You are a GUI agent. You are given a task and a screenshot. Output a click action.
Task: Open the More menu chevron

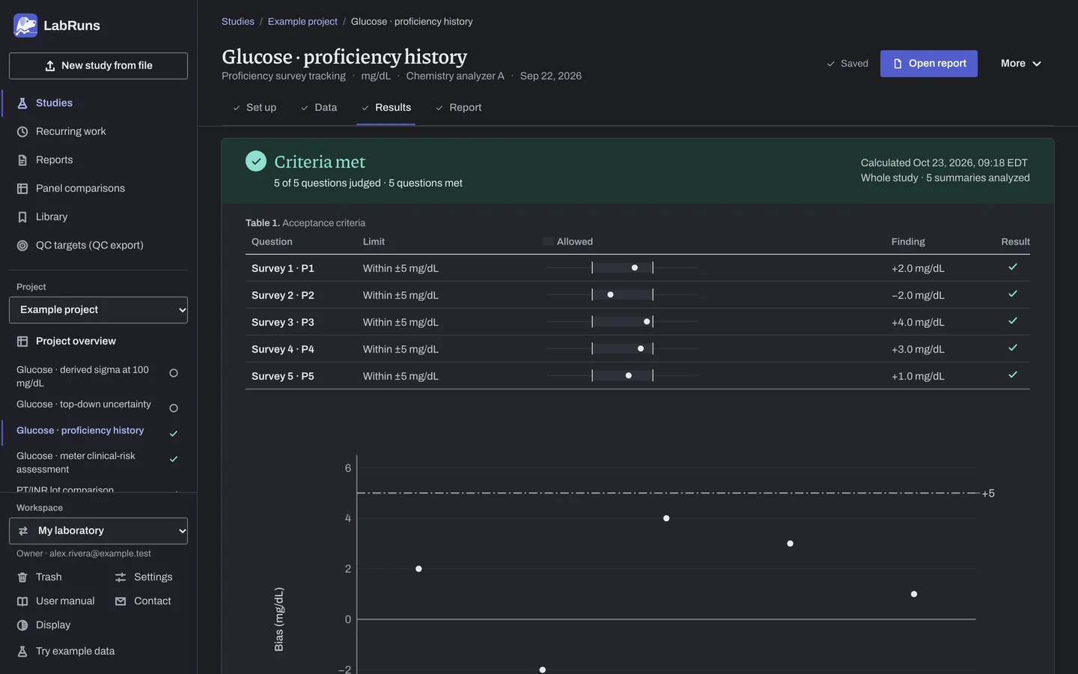click(1037, 64)
